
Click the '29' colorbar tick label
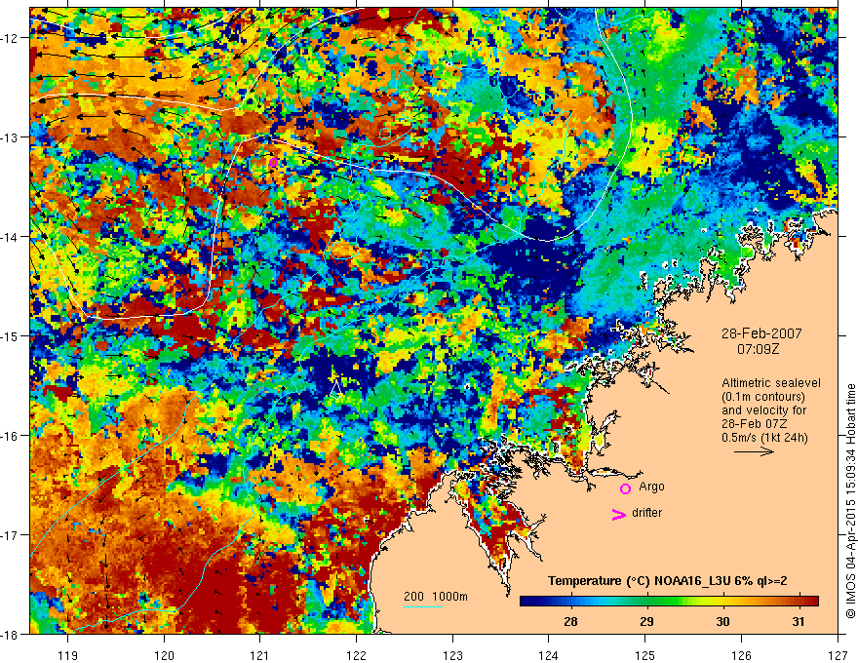[x=646, y=621]
